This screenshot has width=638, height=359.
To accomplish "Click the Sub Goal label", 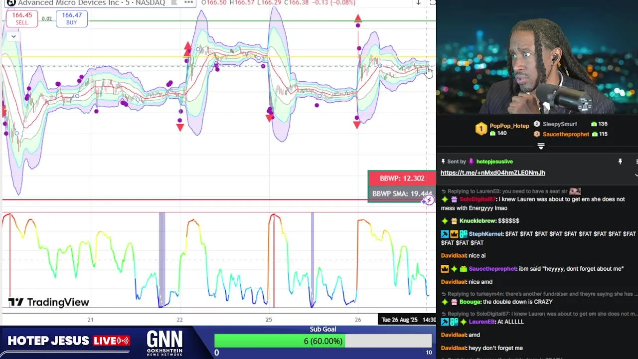I will pos(323,329).
